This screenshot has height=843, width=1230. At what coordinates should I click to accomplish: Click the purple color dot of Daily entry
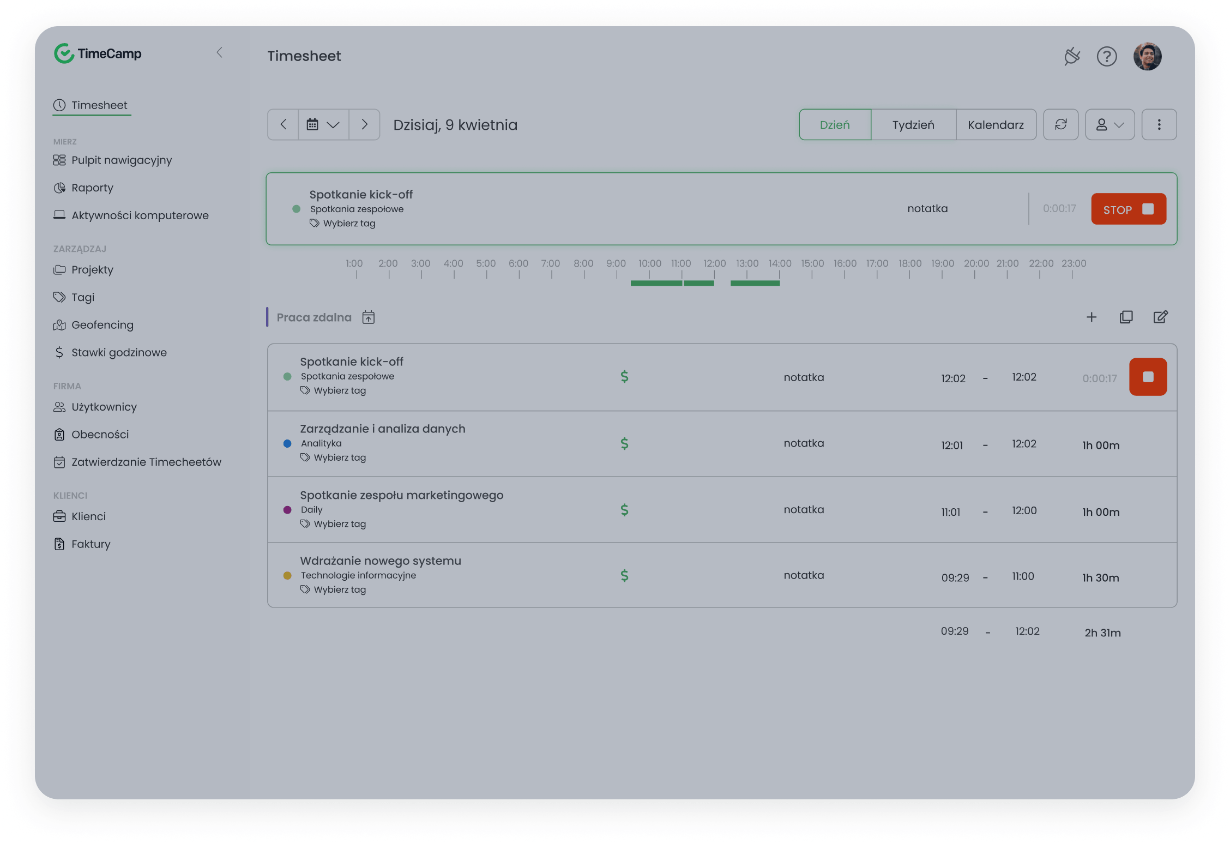(287, 510)
